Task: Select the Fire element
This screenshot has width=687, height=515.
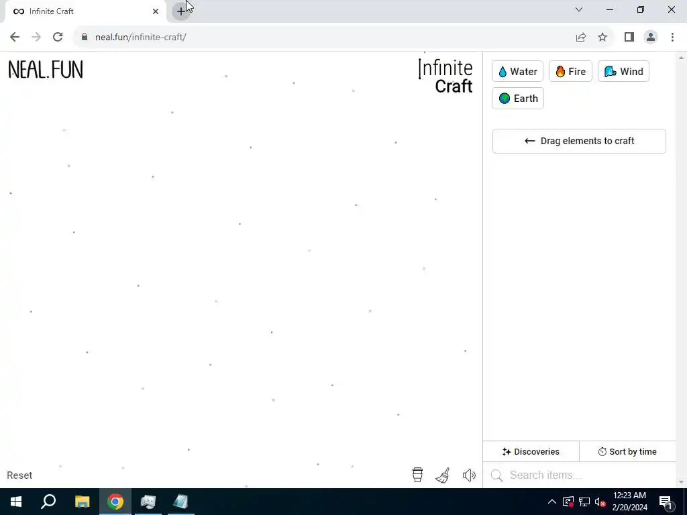Action: (570, 71)
